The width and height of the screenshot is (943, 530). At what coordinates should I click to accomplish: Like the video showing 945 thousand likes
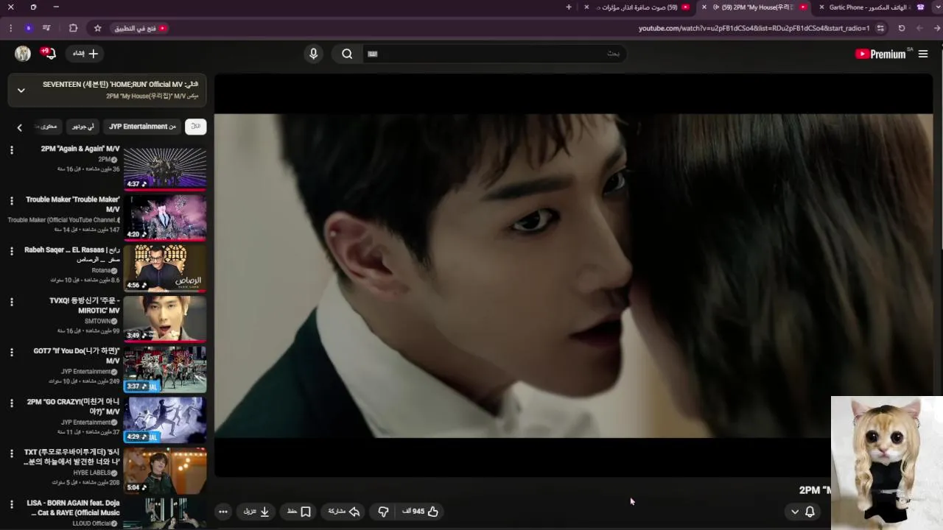tap(420, 511)
